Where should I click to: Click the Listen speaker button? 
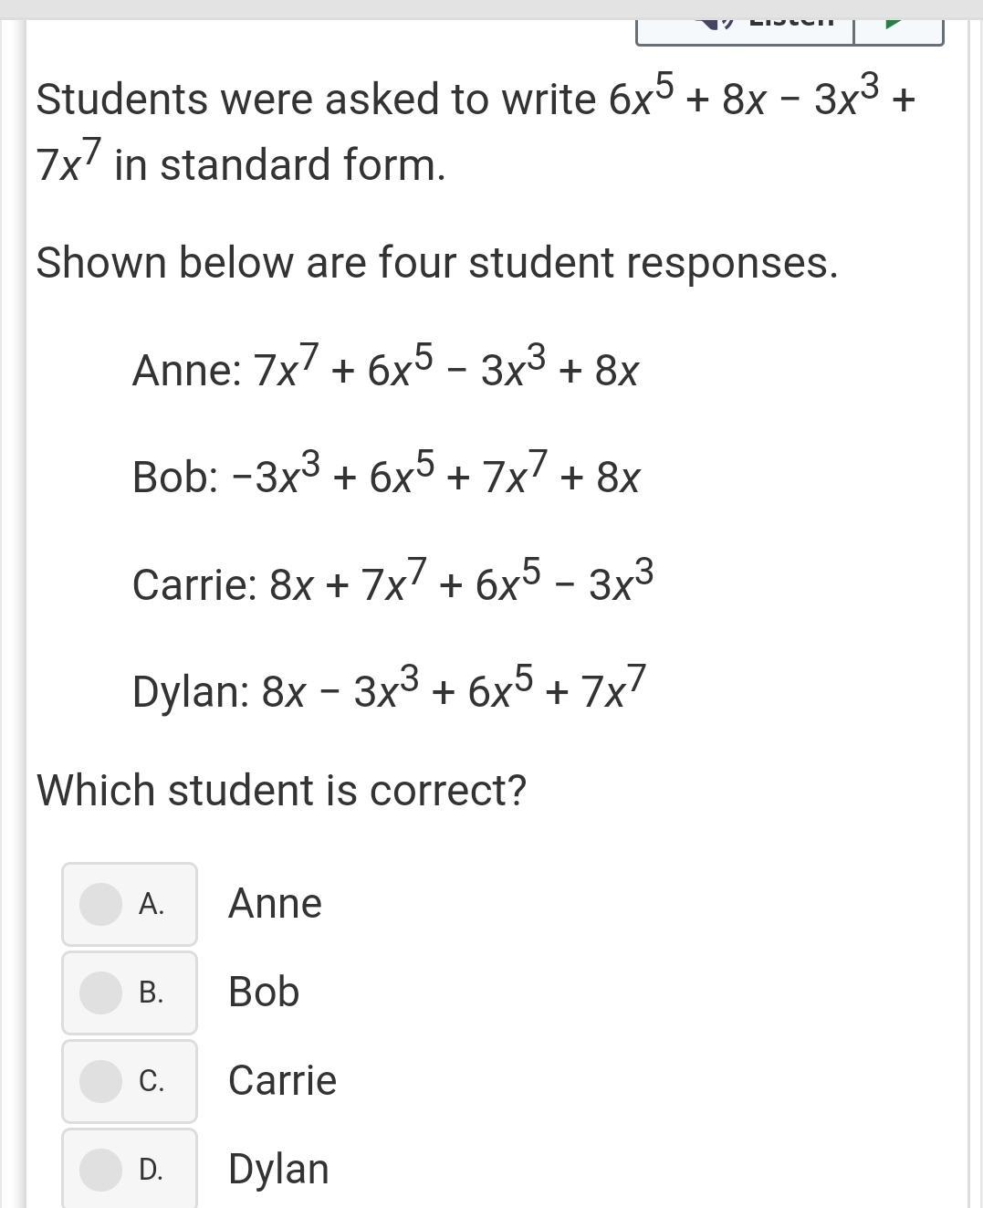click(x=744, y=27)
